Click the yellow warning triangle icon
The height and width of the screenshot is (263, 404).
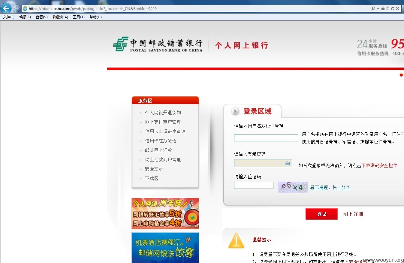237,240
